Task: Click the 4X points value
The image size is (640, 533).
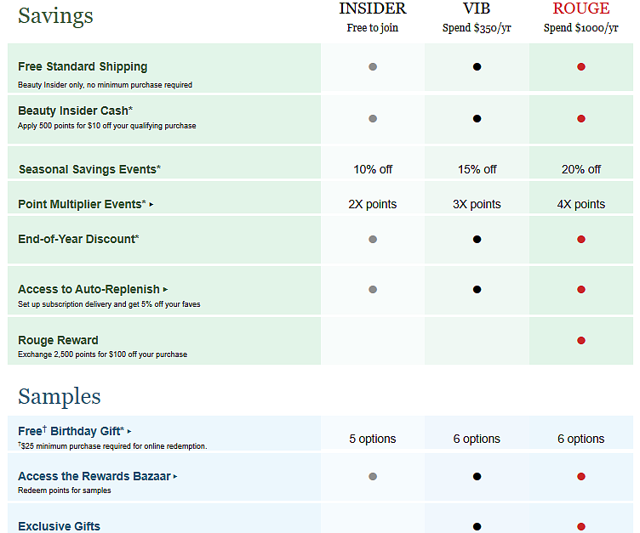Action: point(581,204)
